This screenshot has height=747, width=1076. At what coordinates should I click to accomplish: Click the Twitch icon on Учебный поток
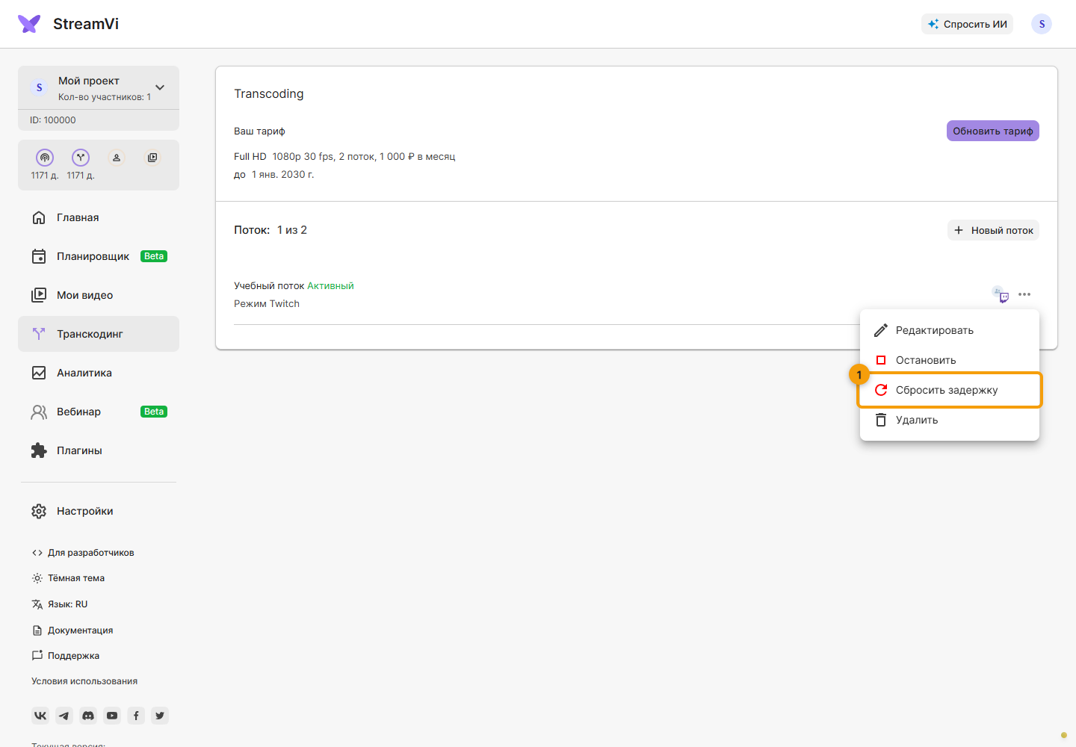(x=1004, y=297)
